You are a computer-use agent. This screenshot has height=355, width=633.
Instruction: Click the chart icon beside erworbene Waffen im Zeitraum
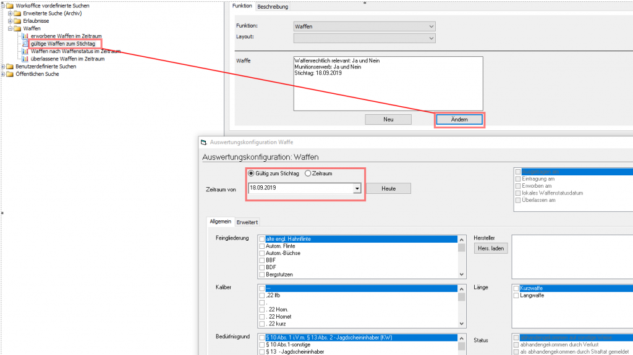25,36
